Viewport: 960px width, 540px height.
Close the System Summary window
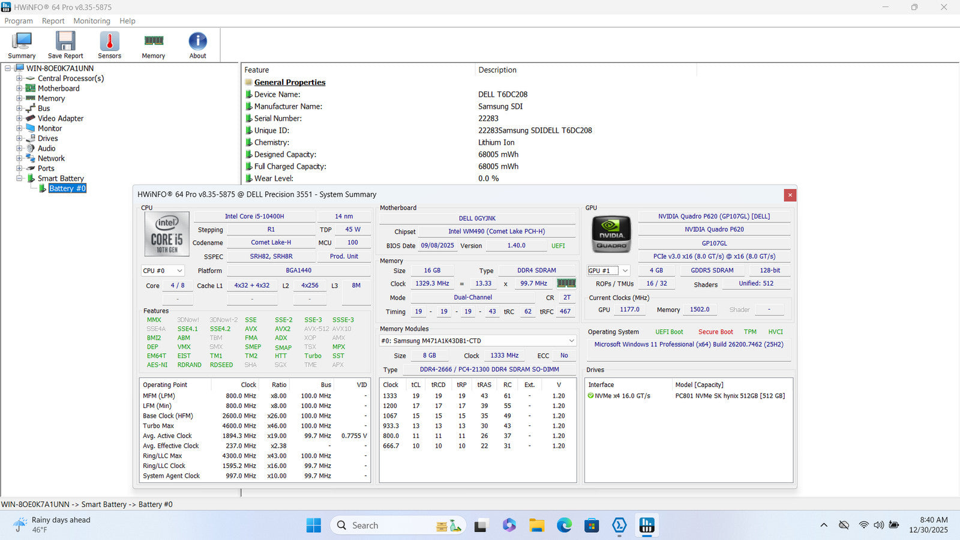click(x=790, y=195)
